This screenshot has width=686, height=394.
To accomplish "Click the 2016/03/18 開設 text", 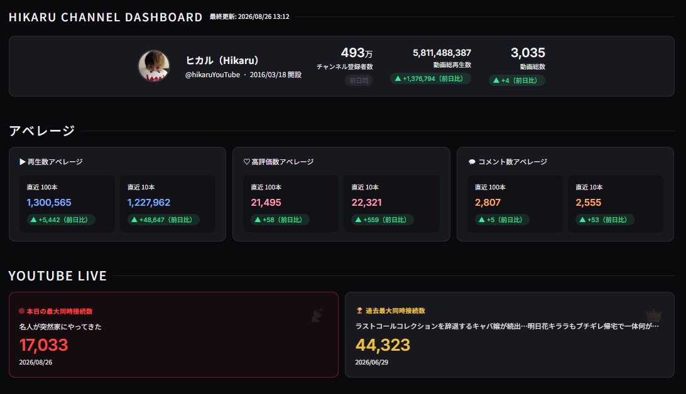I will pos(276,75).
